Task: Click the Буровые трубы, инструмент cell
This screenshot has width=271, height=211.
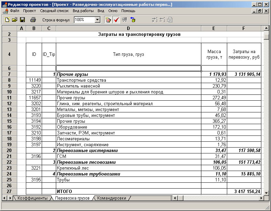Action: (129, 115)
